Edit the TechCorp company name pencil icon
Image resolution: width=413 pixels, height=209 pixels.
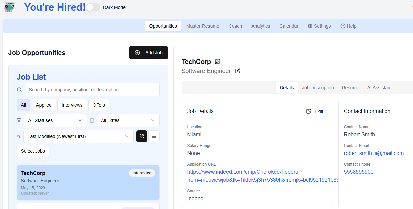point(217,62)
